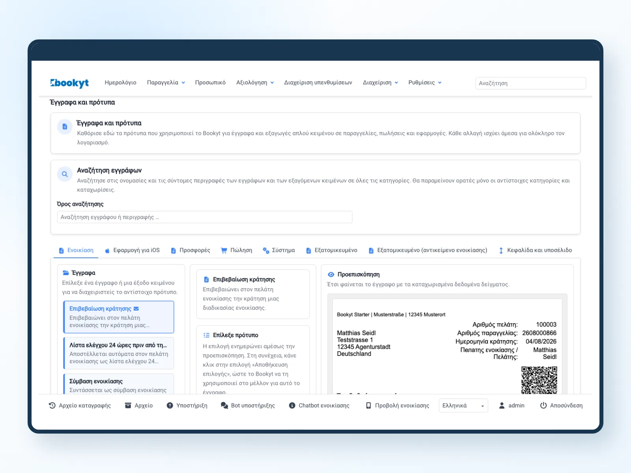Select the Σύμβαση ενοικίασης document
The width and height of the screenshot is (631, 473).
point(119,384)
